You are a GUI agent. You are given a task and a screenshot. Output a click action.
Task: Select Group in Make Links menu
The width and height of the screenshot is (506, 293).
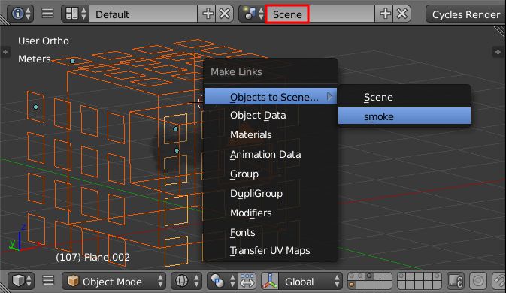coord(271,174)
